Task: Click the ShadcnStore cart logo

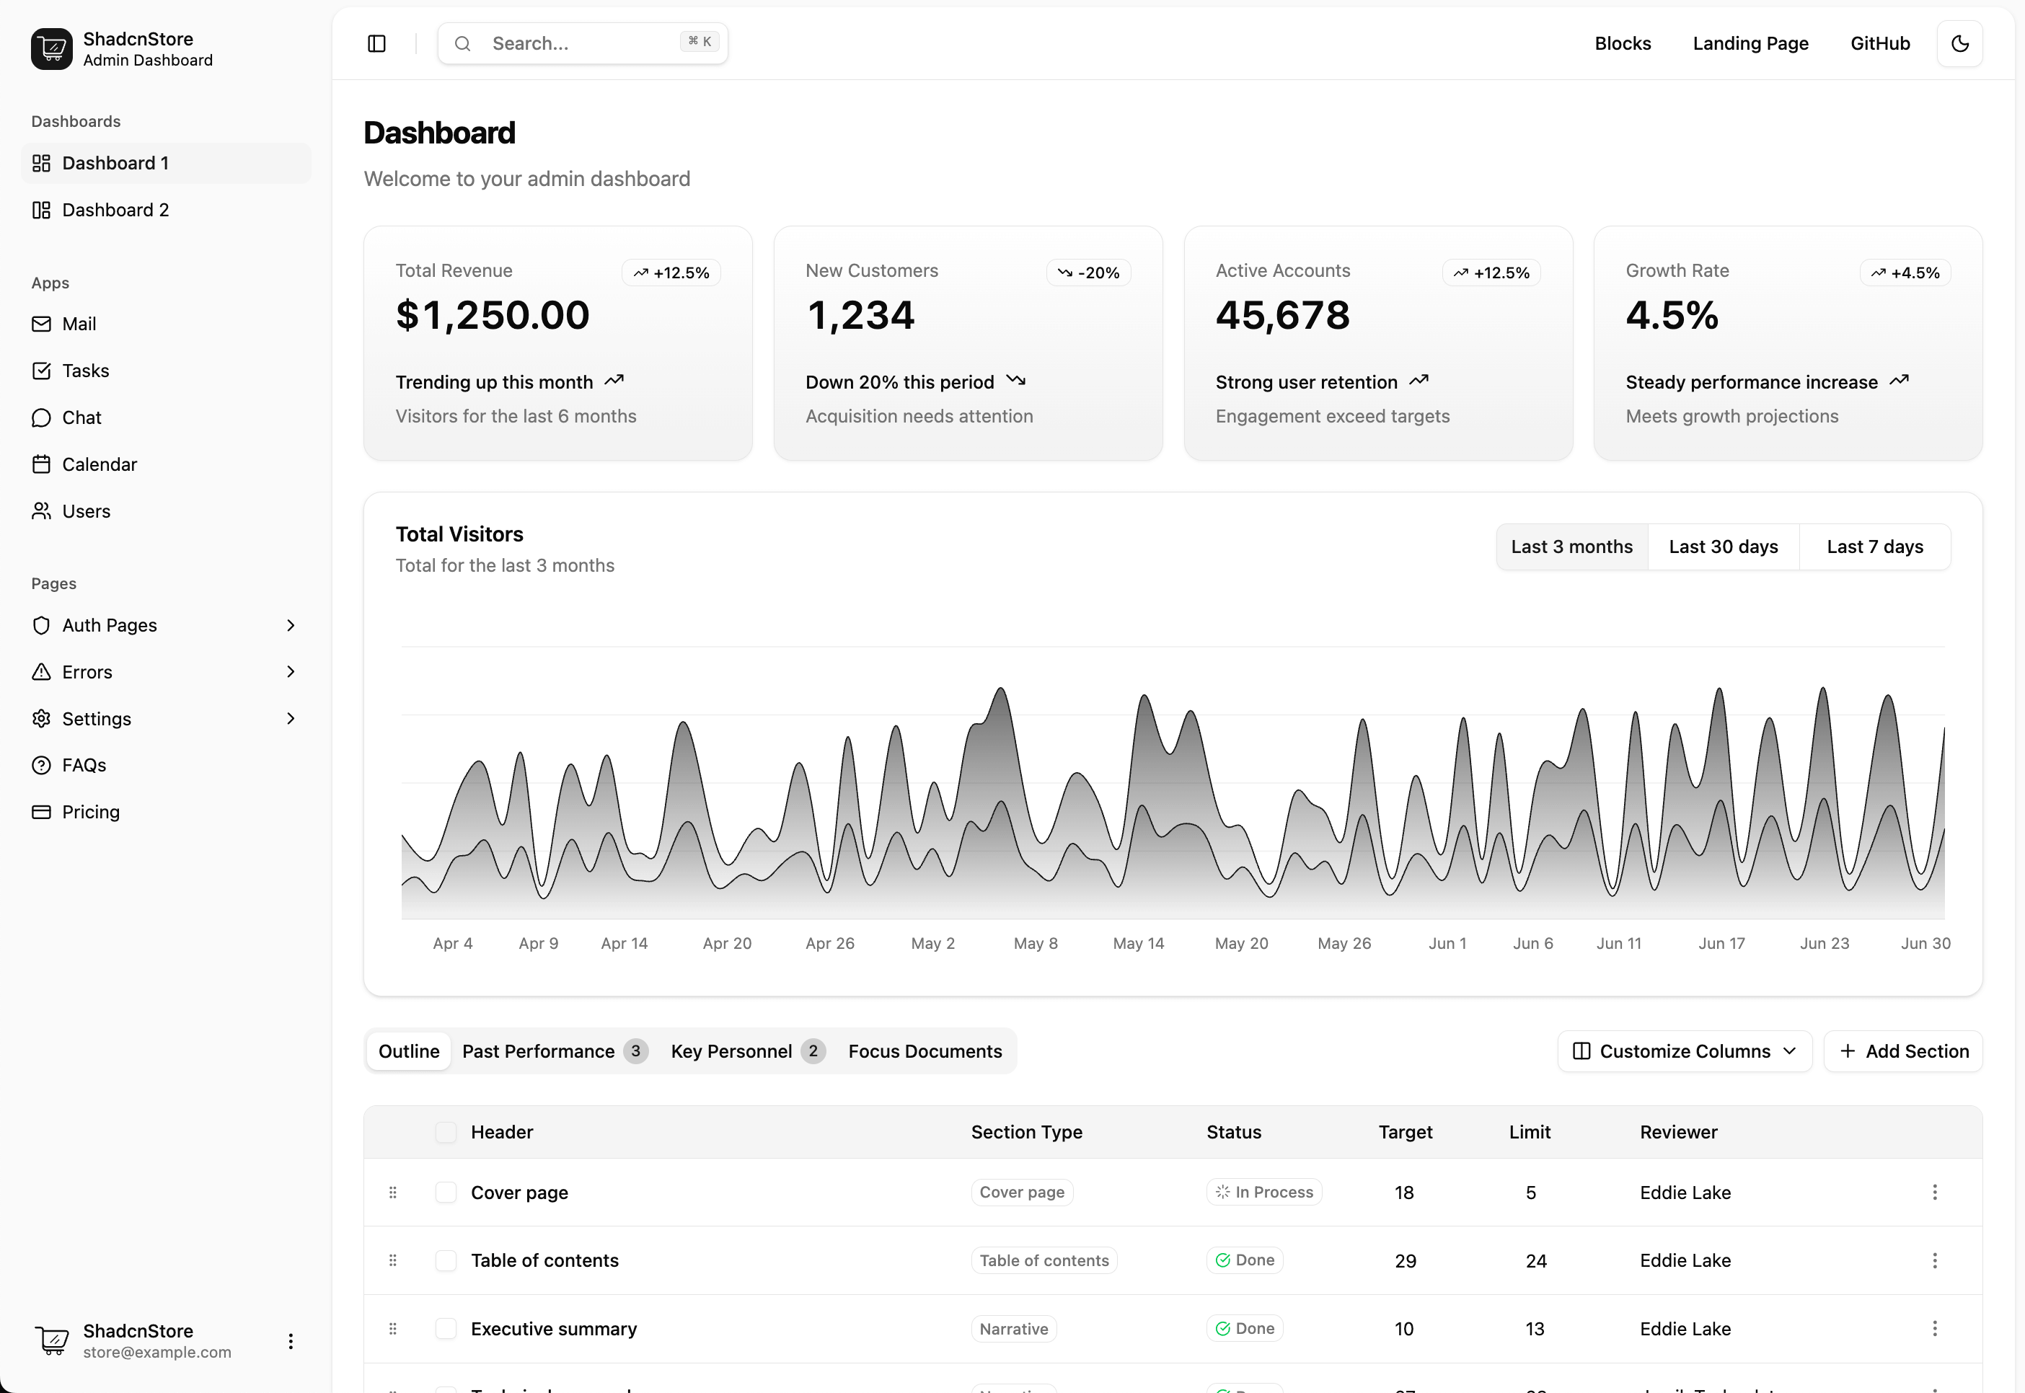Action: [x=50, y=49]
